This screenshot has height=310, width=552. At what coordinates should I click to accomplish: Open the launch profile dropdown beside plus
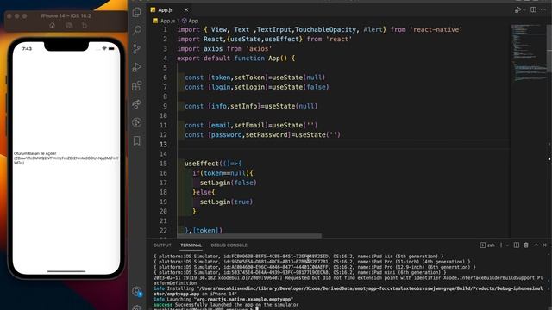tap(507, 245)
